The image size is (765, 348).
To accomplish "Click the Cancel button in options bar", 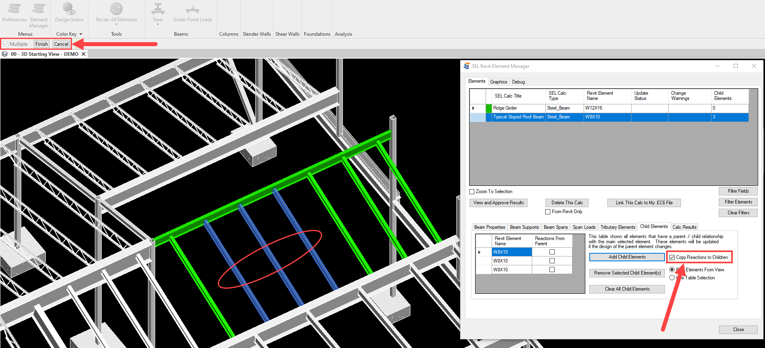I will point(61,44).
